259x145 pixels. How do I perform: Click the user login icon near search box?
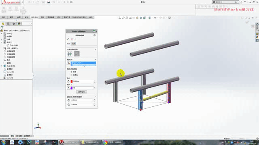(241, 2)
